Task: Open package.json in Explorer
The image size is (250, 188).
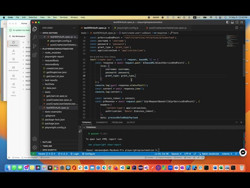Action: pos(52,124)
